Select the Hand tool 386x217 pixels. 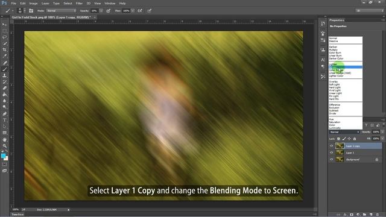click(4, 139)
